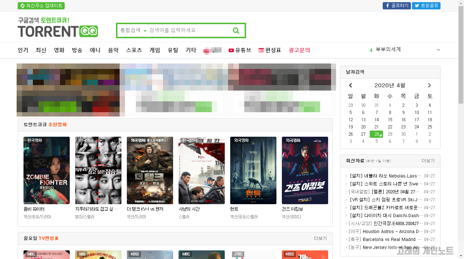This screenshot has width=464, height=259.
Task: Open [야구] Houston Astros - Arizona entry
Action: 386,232
